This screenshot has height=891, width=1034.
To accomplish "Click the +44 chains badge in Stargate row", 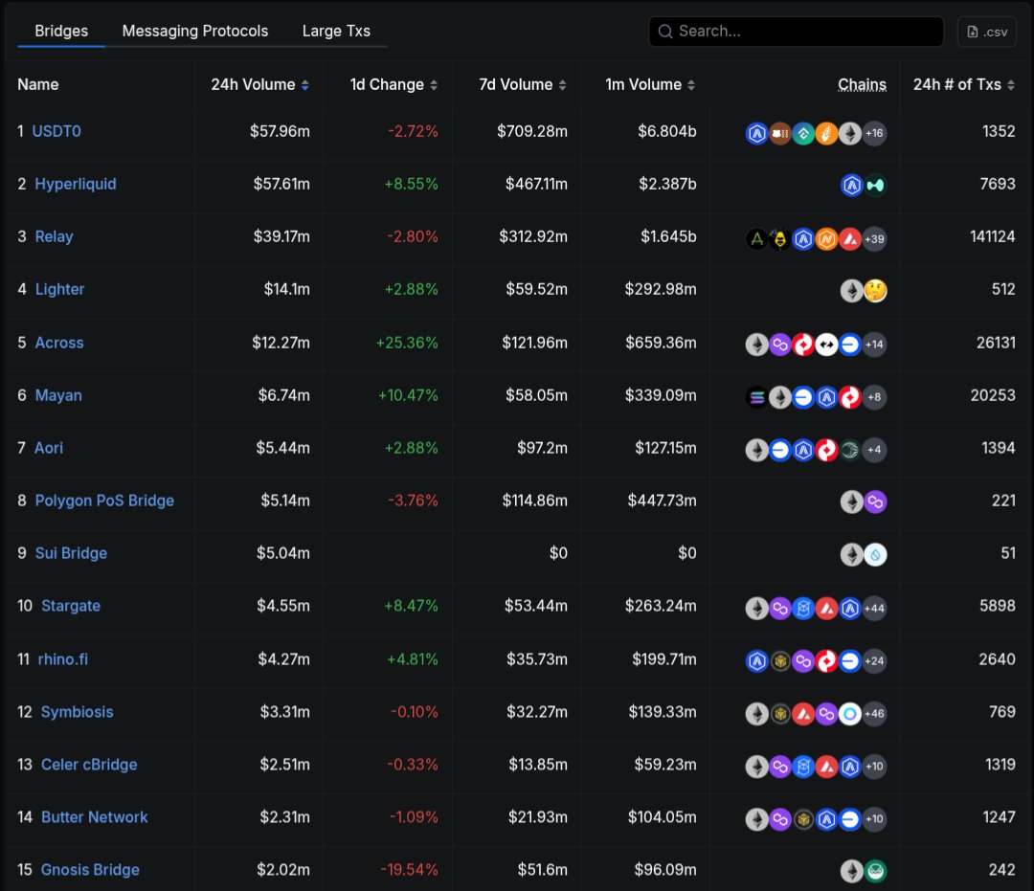I will click(874, 609).
